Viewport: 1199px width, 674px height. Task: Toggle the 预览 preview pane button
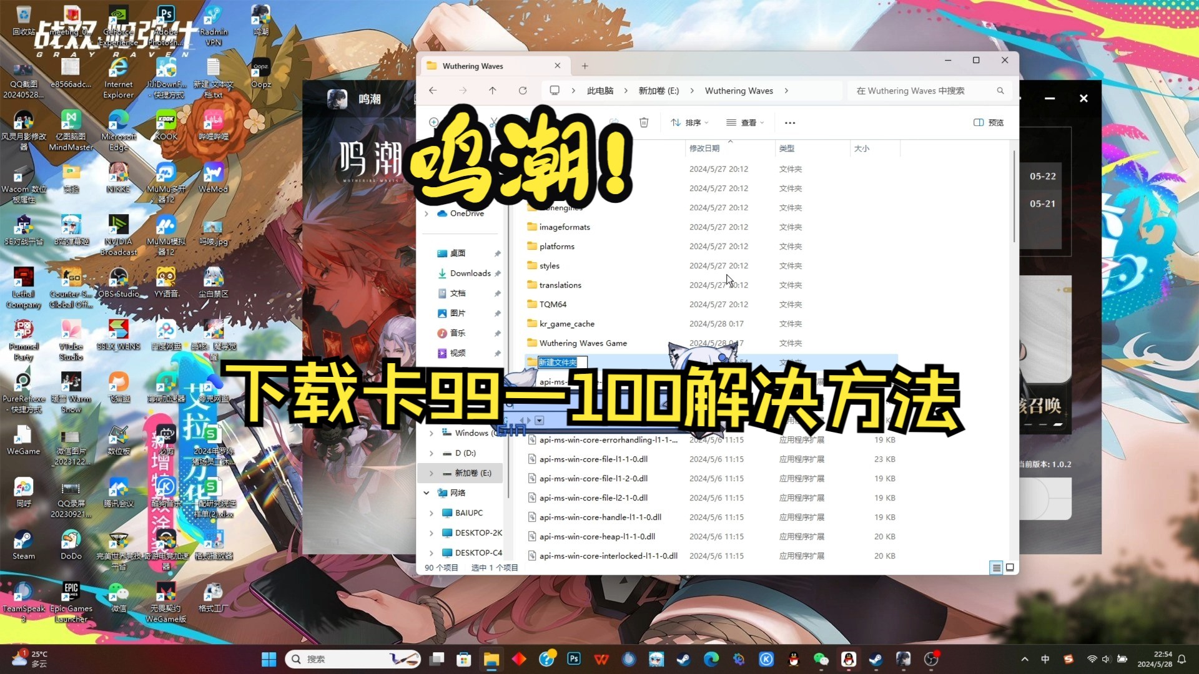click(x=989, y=122)
